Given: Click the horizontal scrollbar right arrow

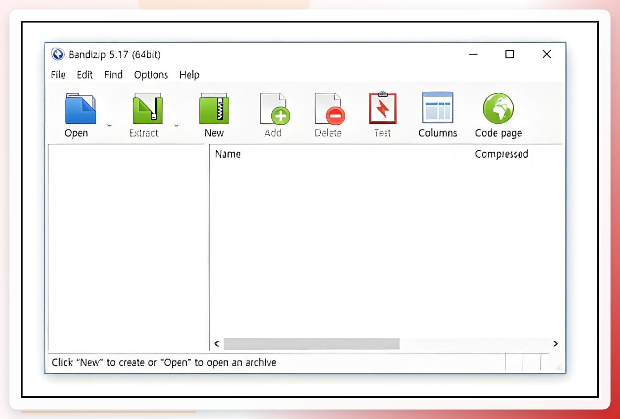Looking at the screenshot, I should 556,344.
